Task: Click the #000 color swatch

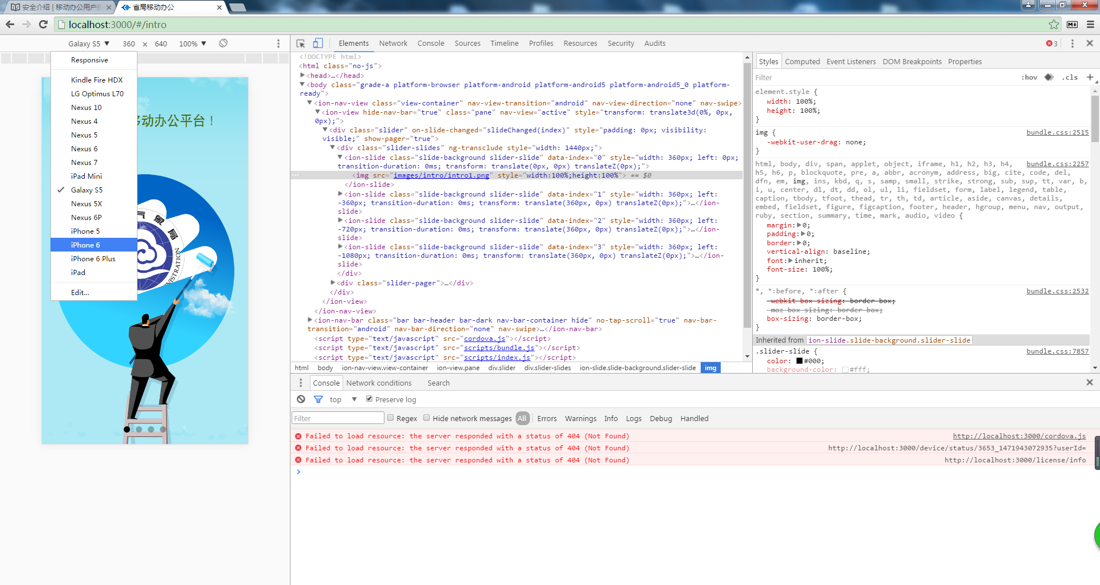Action: [799, 361]
